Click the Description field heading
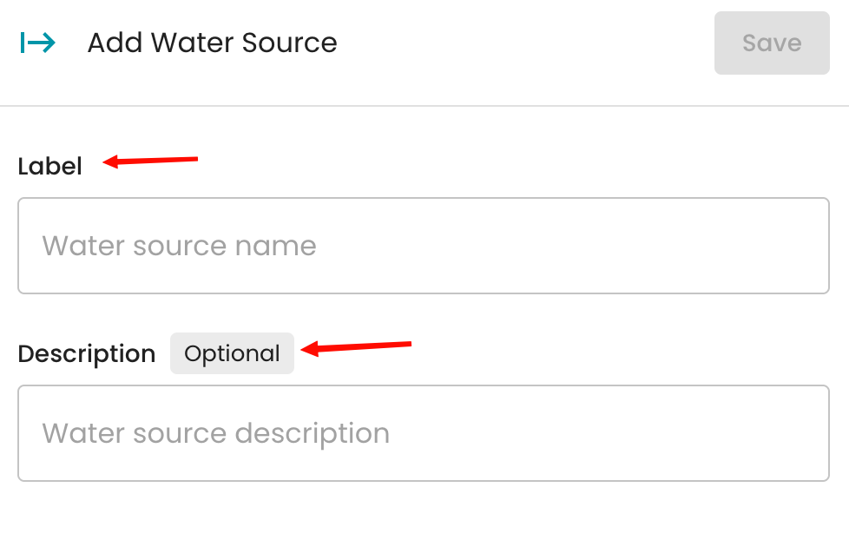The image size is (849, 540). click(x=87, y=353)
